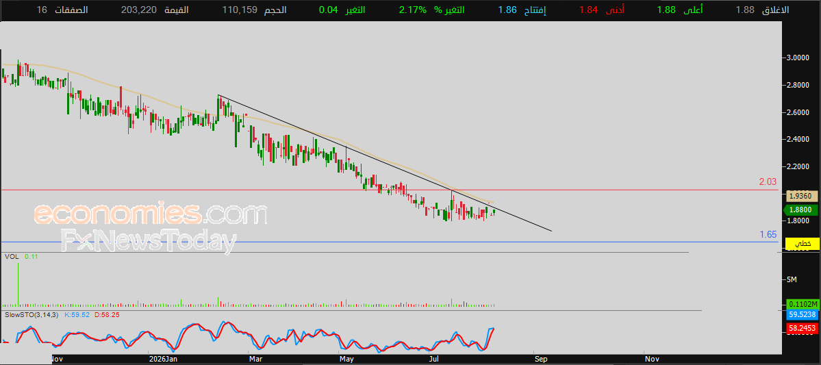Click the 2026Jan date axis label
The height and width of the screenshot is (365, 821).
(164, 360)
